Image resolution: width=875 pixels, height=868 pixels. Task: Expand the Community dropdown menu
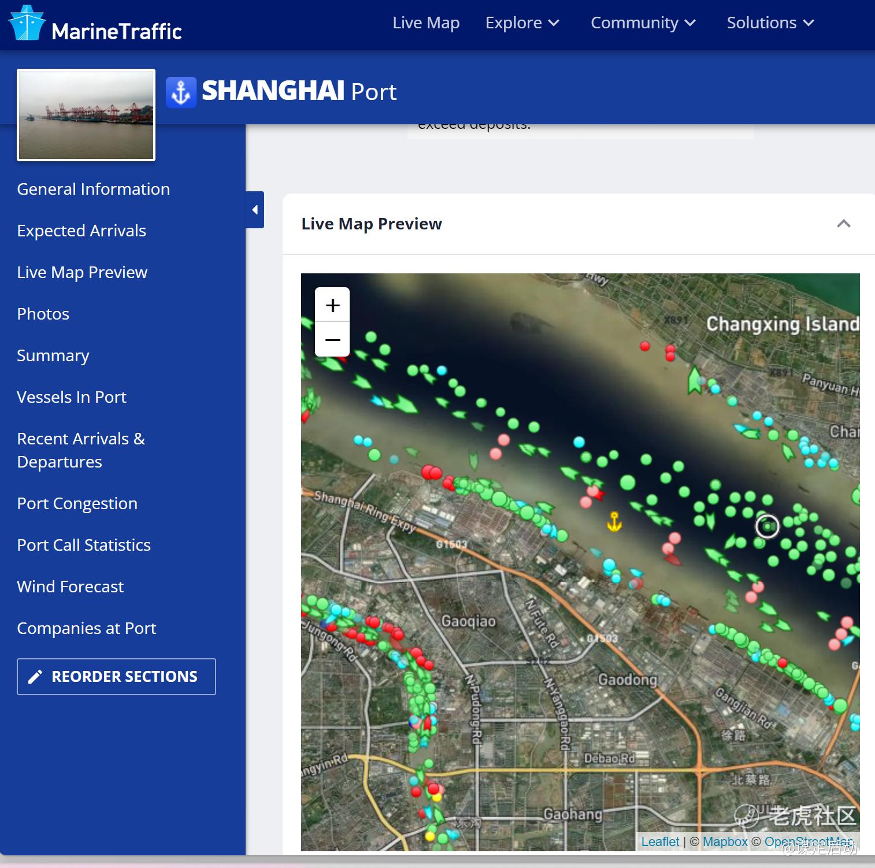643,23
